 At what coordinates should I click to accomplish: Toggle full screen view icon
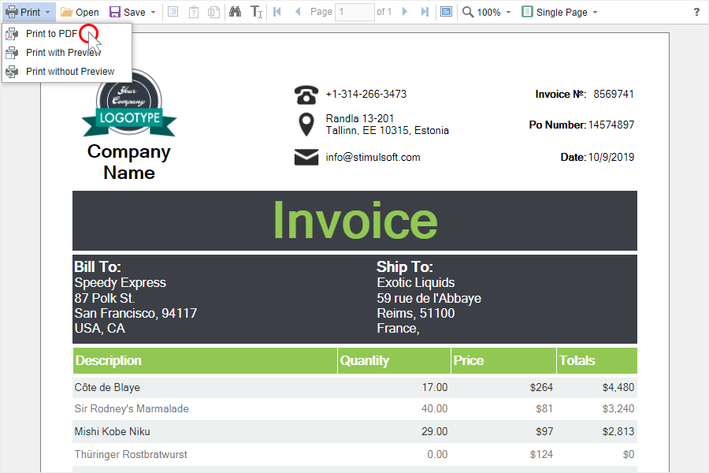click(x=447, y=13)
